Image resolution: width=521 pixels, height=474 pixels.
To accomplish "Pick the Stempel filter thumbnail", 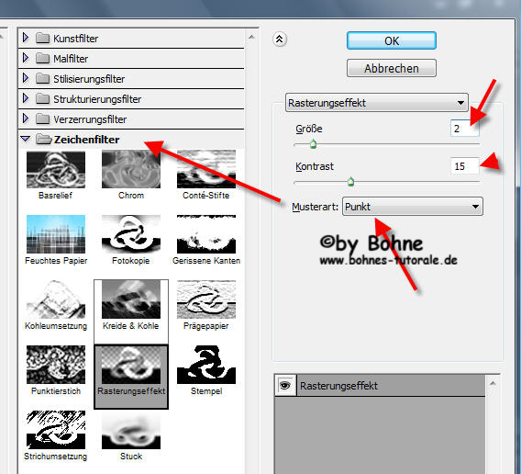I will pos(206,365).
